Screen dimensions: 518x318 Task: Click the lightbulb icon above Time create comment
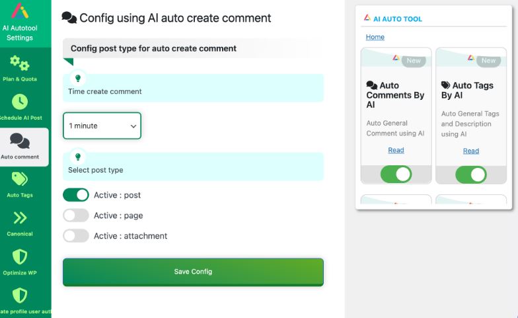(x=78, y=78)
